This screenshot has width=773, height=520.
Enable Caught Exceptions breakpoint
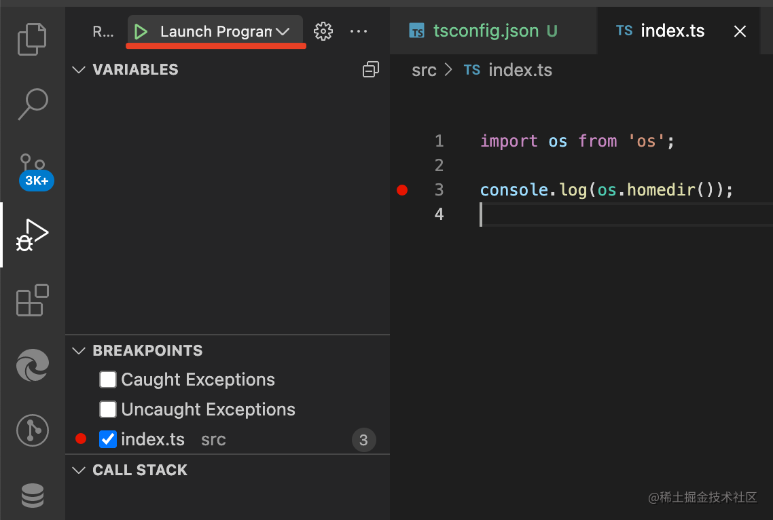(x=108, y=379)
